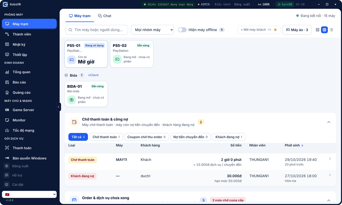The height and width of the screenshot is (205, 342).
Task: Click the search box for machines or users
Action: 97,30
